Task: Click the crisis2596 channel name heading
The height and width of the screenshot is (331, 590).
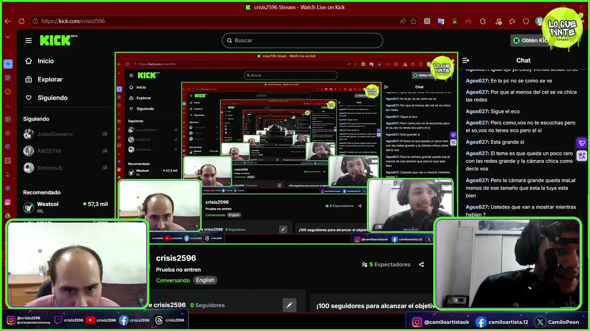Action: pyautogui.click(x=176, y=258)
